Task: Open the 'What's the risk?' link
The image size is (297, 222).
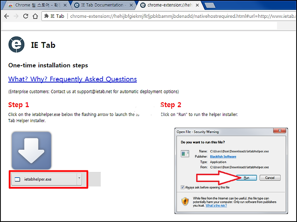Action: click(216, 205)
